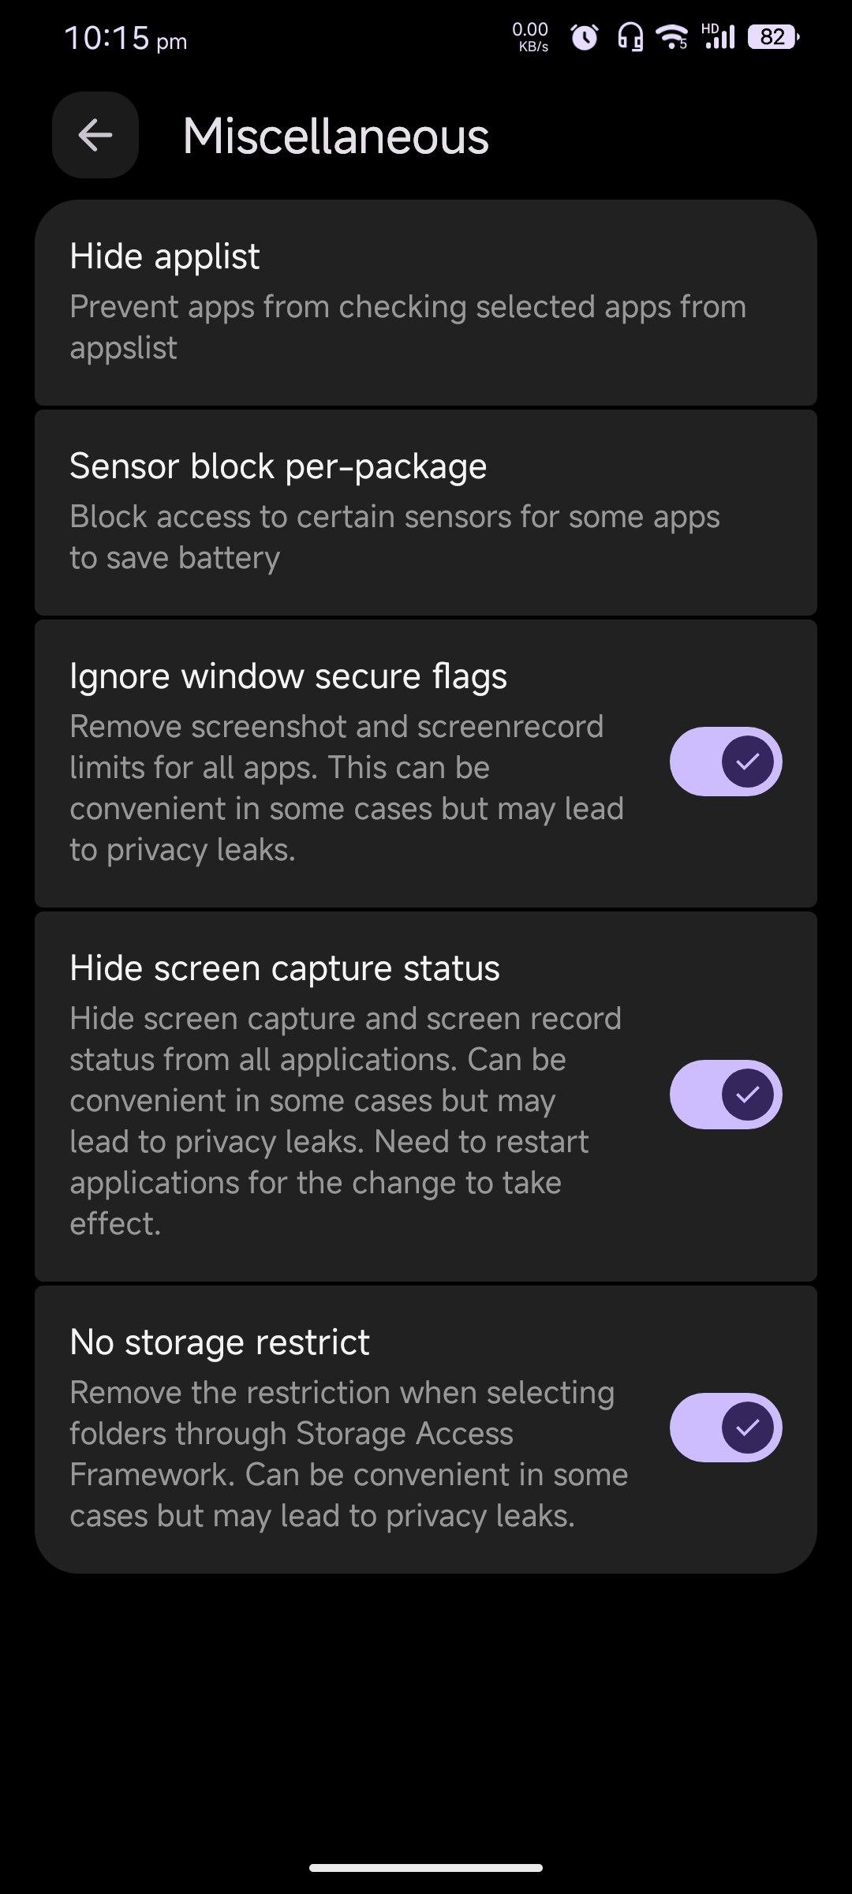Image resolution: width=852 pixels, height=1894 pixels.
Task: Tap the back arrow button
Action: (x=95, y=135)
